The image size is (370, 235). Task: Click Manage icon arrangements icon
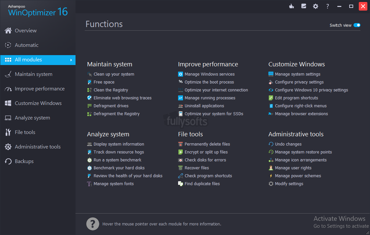(271, 160)
